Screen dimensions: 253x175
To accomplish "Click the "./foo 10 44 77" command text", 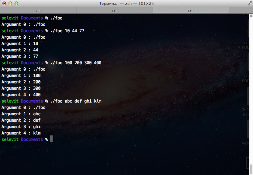I will [x=67, y=31].
